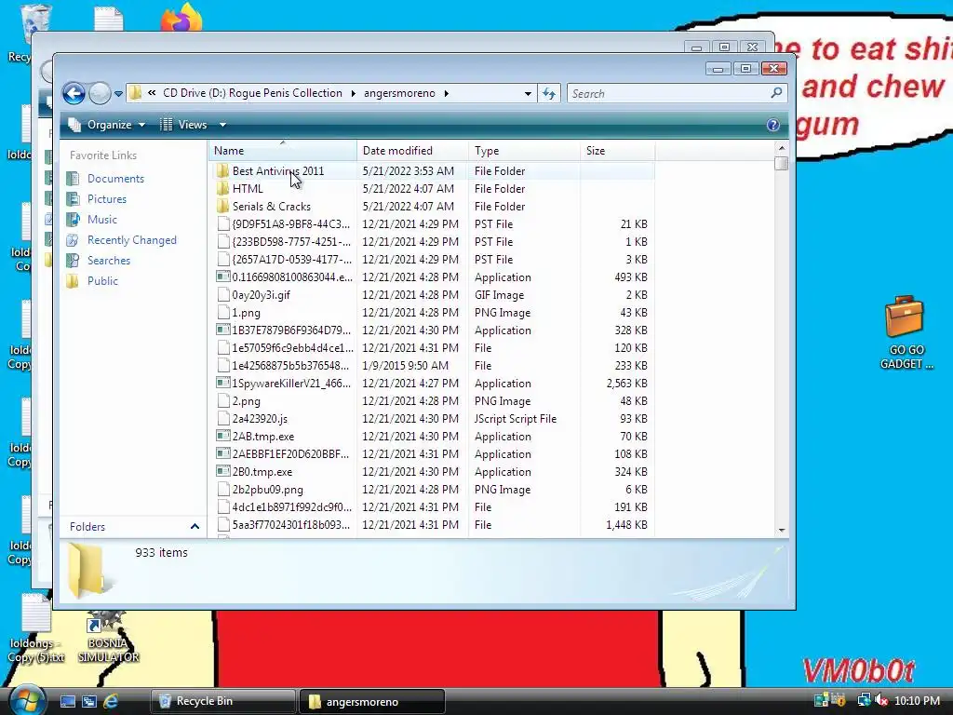Click the scrollbar down arrow
The image size is (953, 715).
[x=782, y=530]
